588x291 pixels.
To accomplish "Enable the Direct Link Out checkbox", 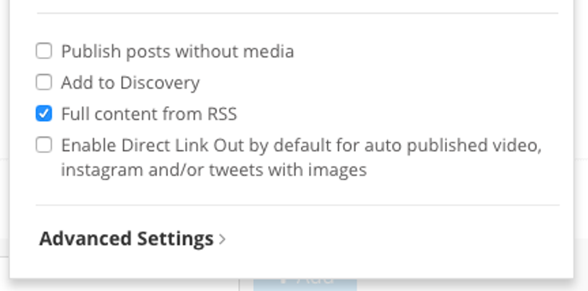I will (x=44, y=145).
